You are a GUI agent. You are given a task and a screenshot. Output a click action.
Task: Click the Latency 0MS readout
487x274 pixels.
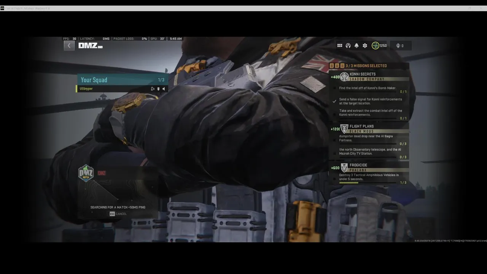coord(95,39)
